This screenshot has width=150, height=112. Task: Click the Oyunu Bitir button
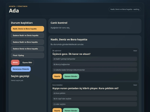point(27,62)
